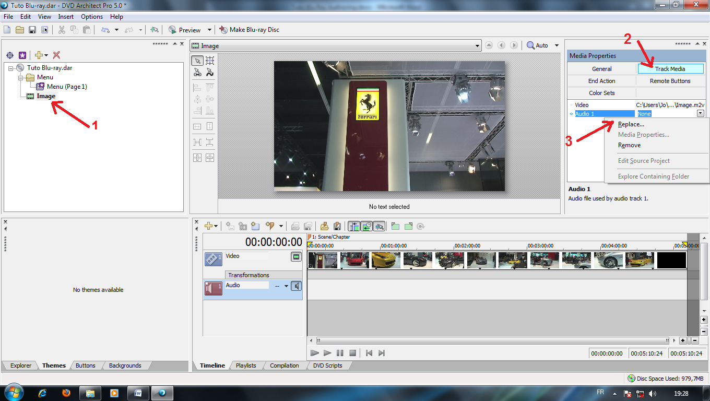Click the Insert chapter marker flag icon
Viewport: 710px width, 401px height.
pyautogui.click(x=270, y=226)
